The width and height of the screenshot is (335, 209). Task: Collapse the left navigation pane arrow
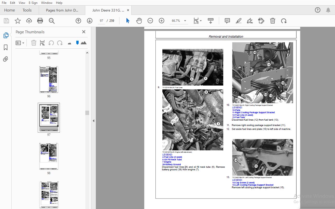coord(94,121)
